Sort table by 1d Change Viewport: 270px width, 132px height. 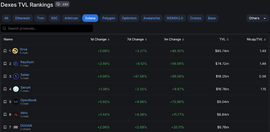[100, 39]
